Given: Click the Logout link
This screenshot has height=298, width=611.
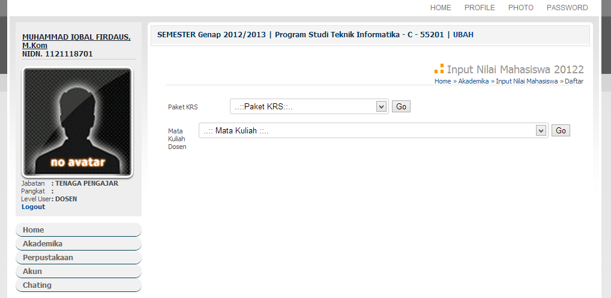Looking at the screenshot, I should [x=33, y=207].
